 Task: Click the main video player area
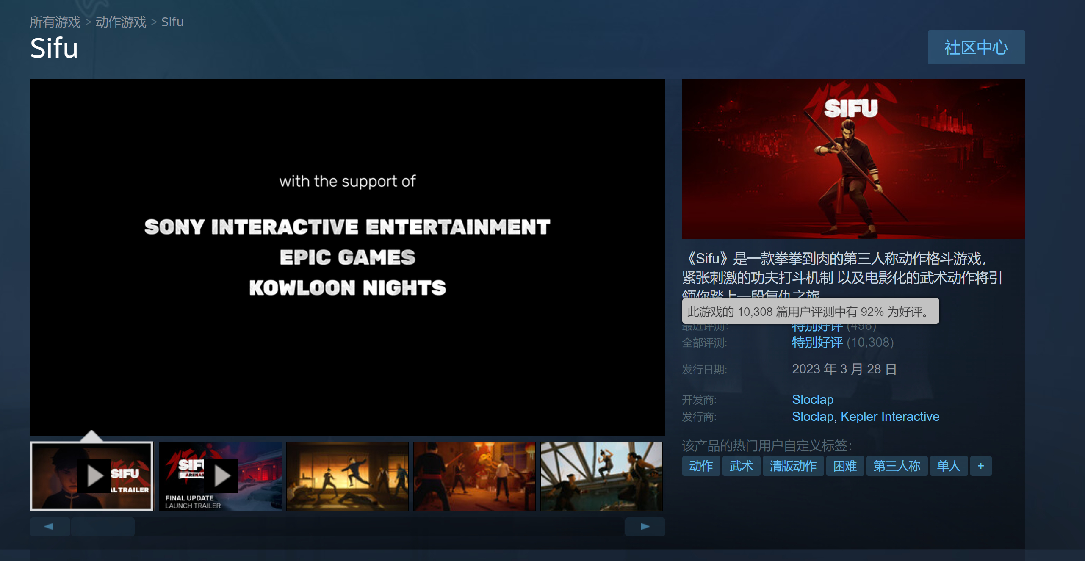pyautogui.click(x=348, y=257)
